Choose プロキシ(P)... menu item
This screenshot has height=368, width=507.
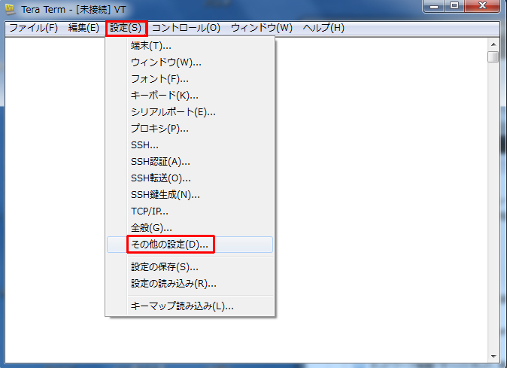pos(159,128)
